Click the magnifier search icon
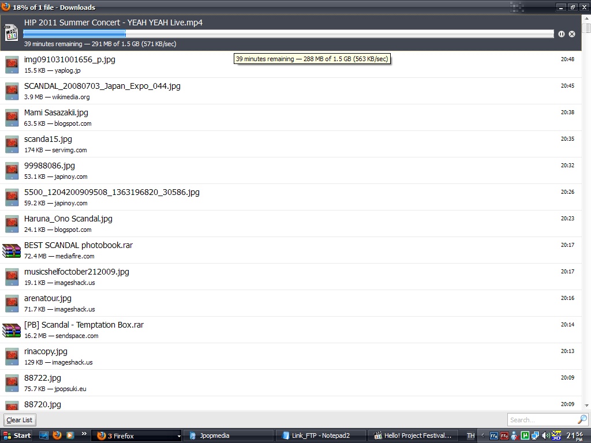591x443 pixels. tap(582, 419)
